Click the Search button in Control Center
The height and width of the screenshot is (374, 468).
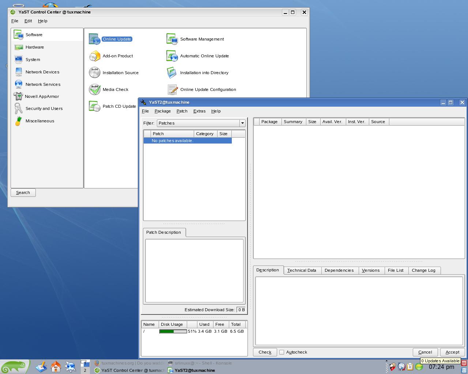[x=23, y=192]
